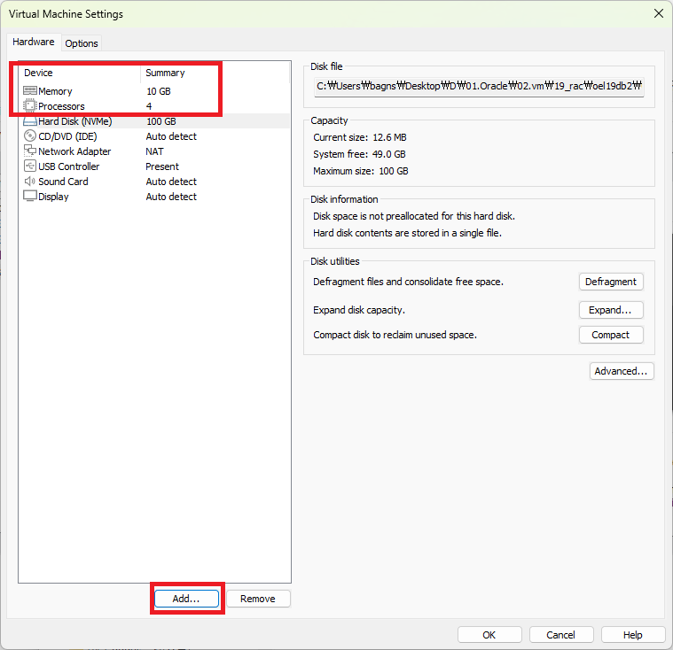This screenshot has height=650, width=673.
Task: Click the Add... button
Action: [x=186, y=599]
